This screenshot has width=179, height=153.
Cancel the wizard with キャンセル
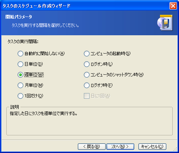coord(152,147)
